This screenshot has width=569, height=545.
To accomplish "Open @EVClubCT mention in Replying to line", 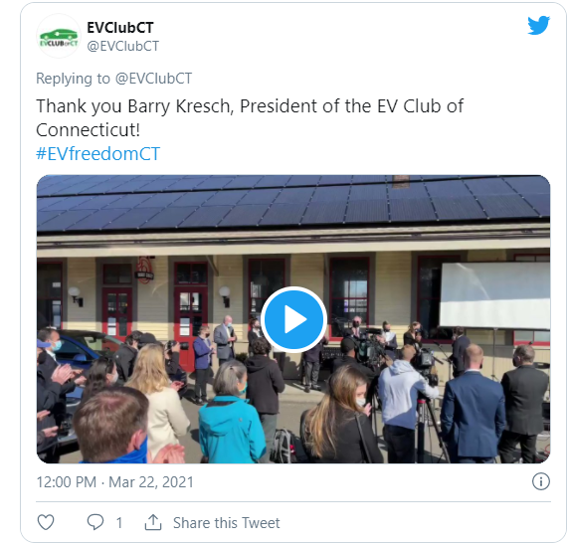I will point(153,79).
